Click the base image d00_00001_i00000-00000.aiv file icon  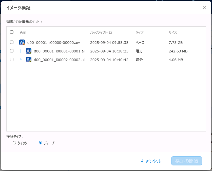[x=22, y=43]
